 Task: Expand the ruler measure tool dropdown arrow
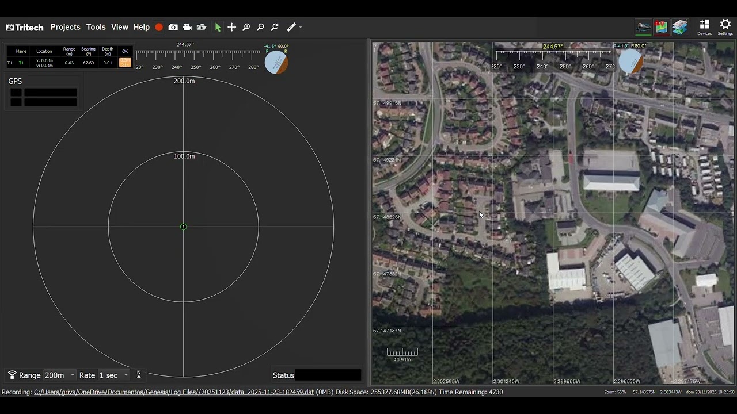coord(301,27)
